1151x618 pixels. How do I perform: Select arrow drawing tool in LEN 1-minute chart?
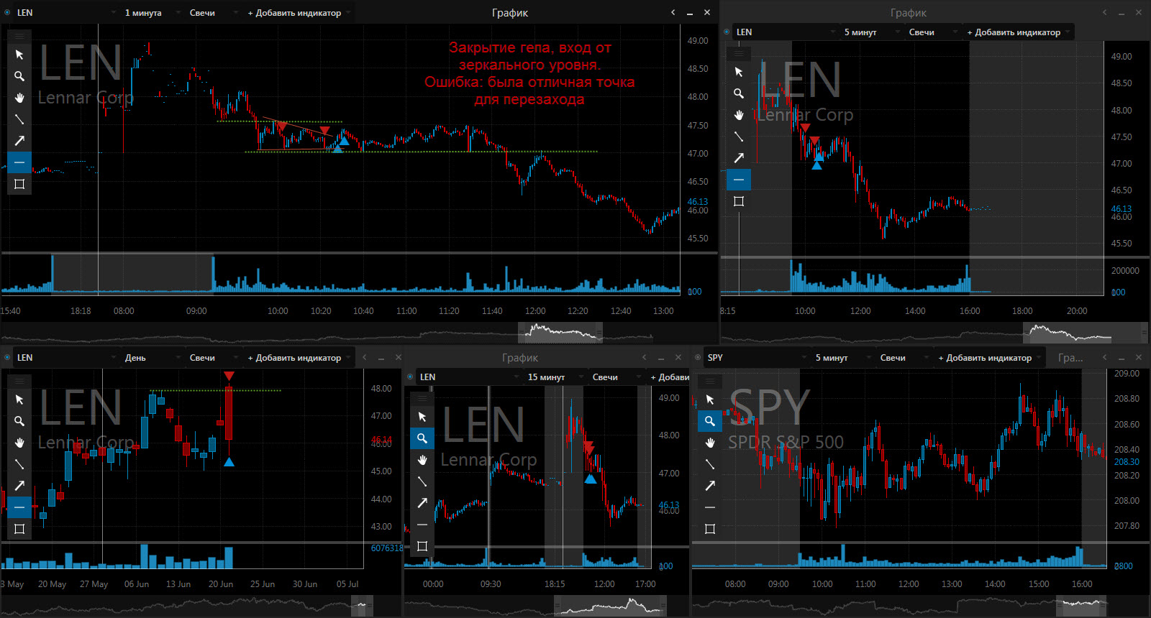(x=19, y=141)
